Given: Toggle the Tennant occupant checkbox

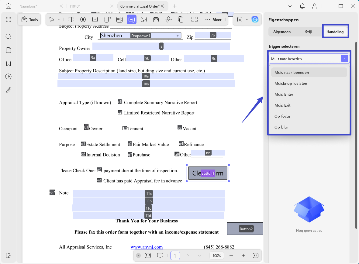Looking at the screenshot, I should pyautogui.click(x=125, y=128).
